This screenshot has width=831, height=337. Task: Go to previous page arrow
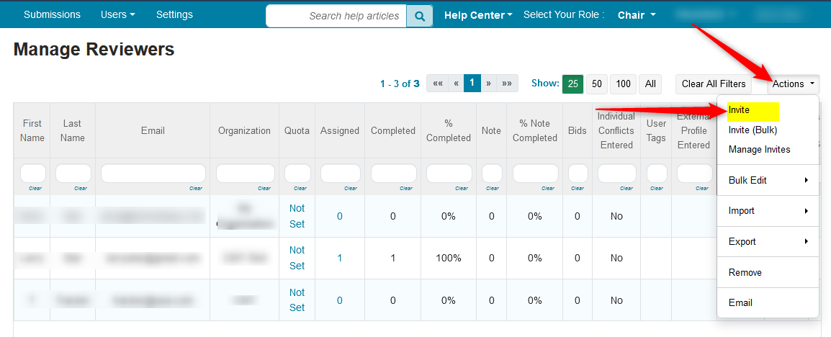click(456, 84)
